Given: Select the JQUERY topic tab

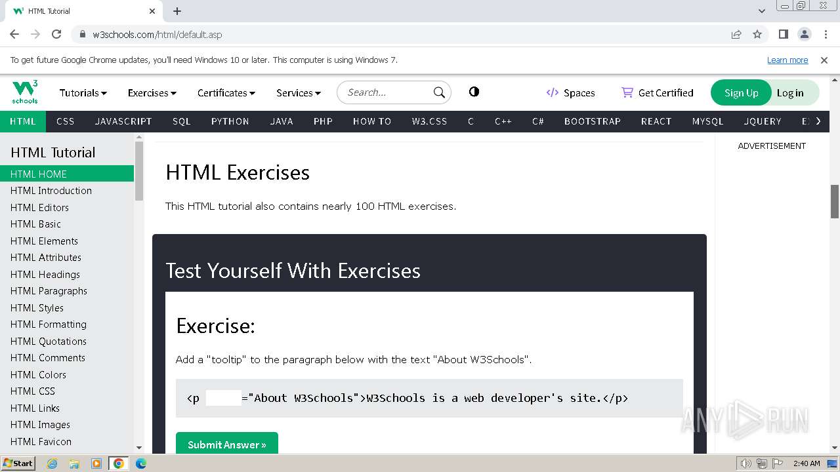Looking at the screenshot, I should 763,121.
